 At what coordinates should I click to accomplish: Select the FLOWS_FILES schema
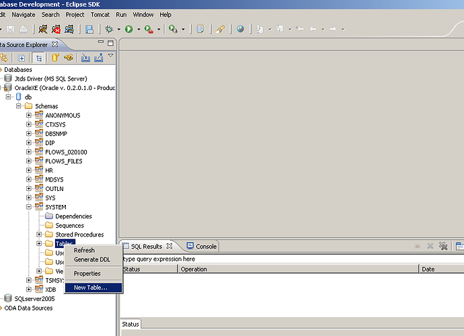(64, 161)
